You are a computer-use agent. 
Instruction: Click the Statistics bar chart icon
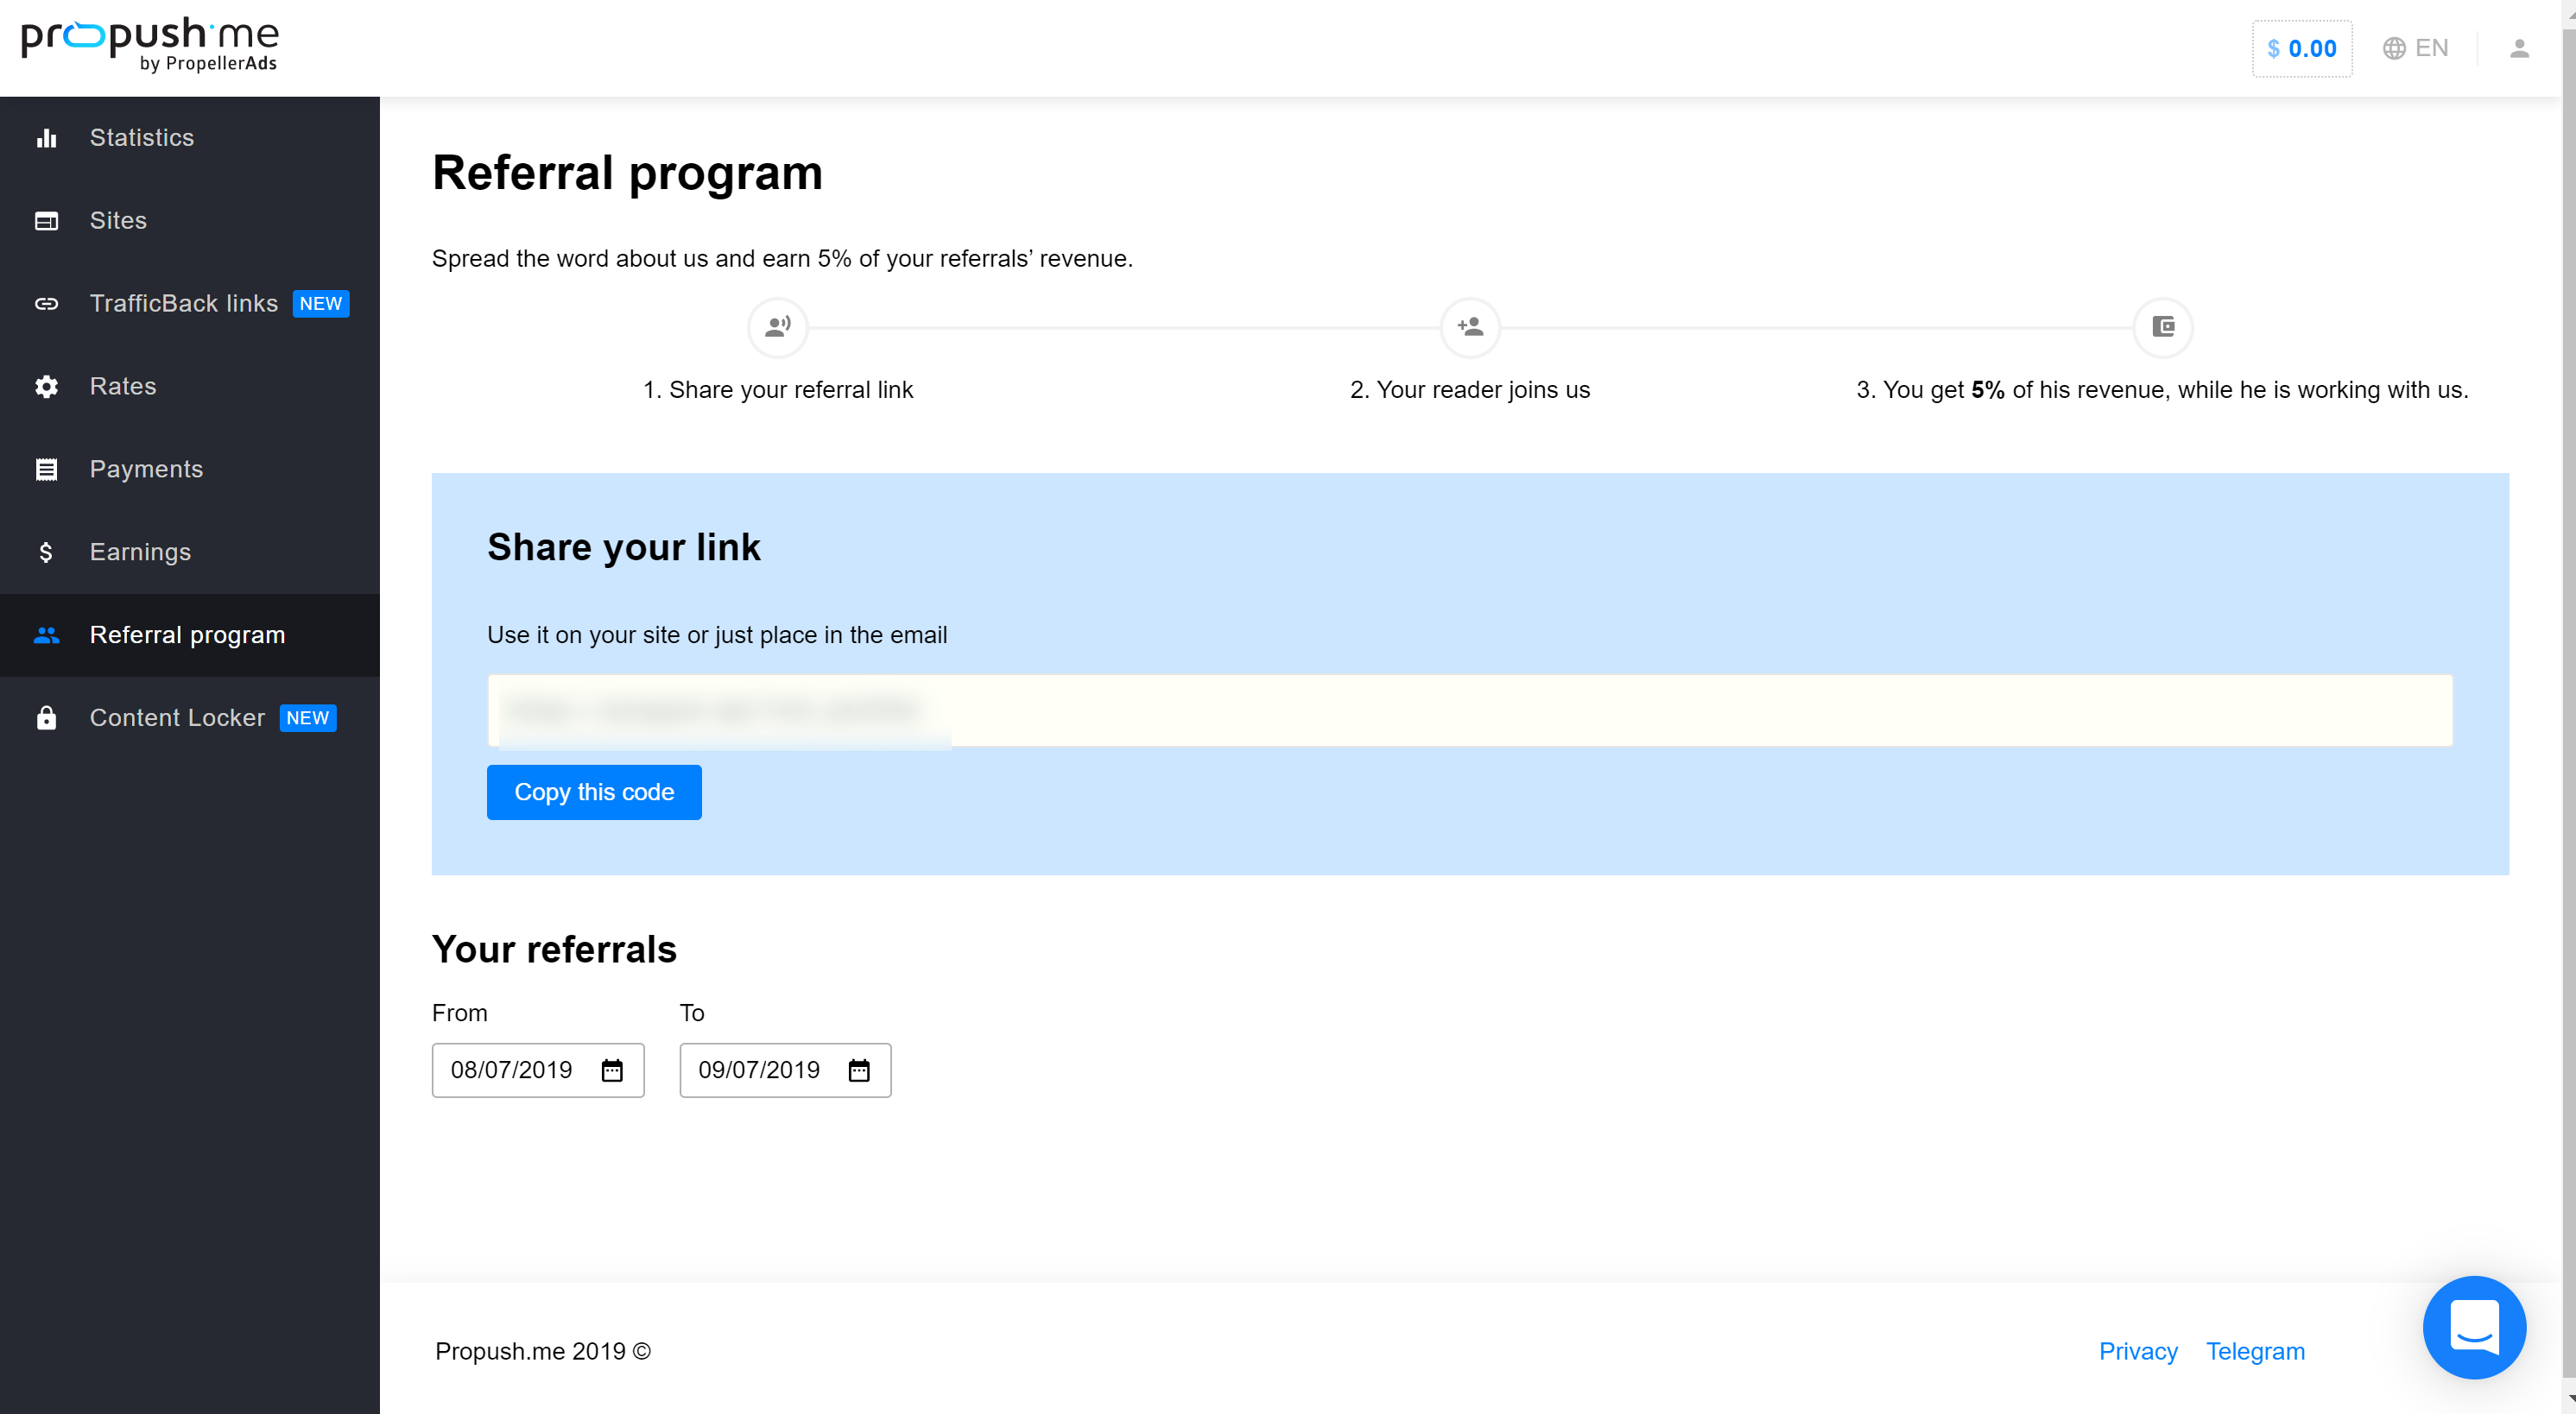pyautogui.click(x=46, y=138)
